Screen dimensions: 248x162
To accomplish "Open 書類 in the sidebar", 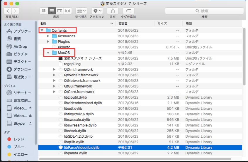I will [x=14, y=39].
